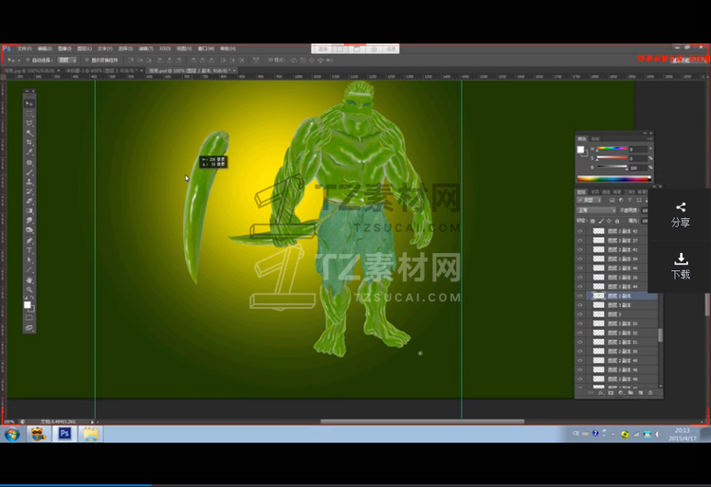Click the foreground color swatch in toolbox
711x487 pixels.
(27, 304)
